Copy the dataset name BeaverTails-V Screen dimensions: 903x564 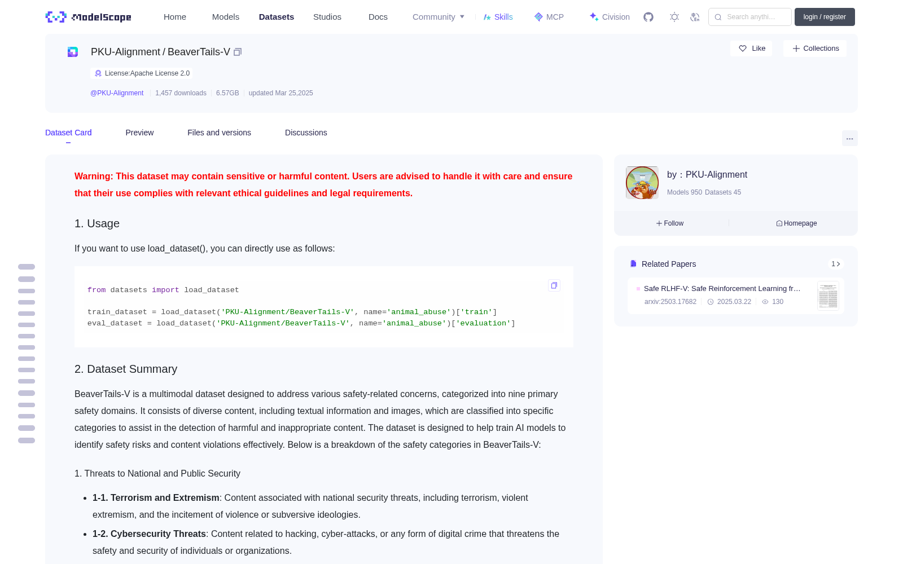coord(238,52)
